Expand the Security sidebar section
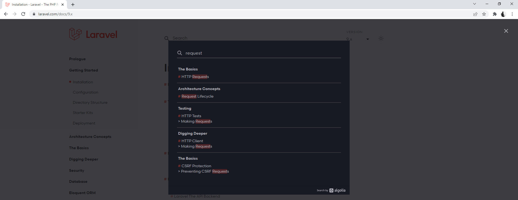This screenshot has width=518, height=200. (77, 170)
